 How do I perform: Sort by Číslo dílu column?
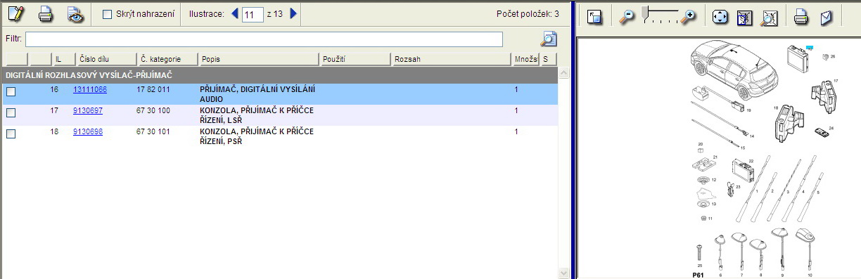pyautogui.click(x=106, y=60)
